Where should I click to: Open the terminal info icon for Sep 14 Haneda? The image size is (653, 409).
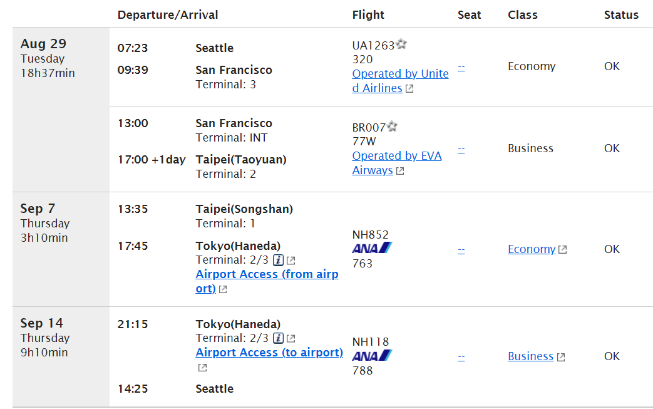point(278,338)
